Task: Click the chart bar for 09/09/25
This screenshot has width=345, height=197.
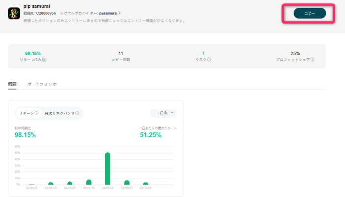Action: [x=89, y=182]
